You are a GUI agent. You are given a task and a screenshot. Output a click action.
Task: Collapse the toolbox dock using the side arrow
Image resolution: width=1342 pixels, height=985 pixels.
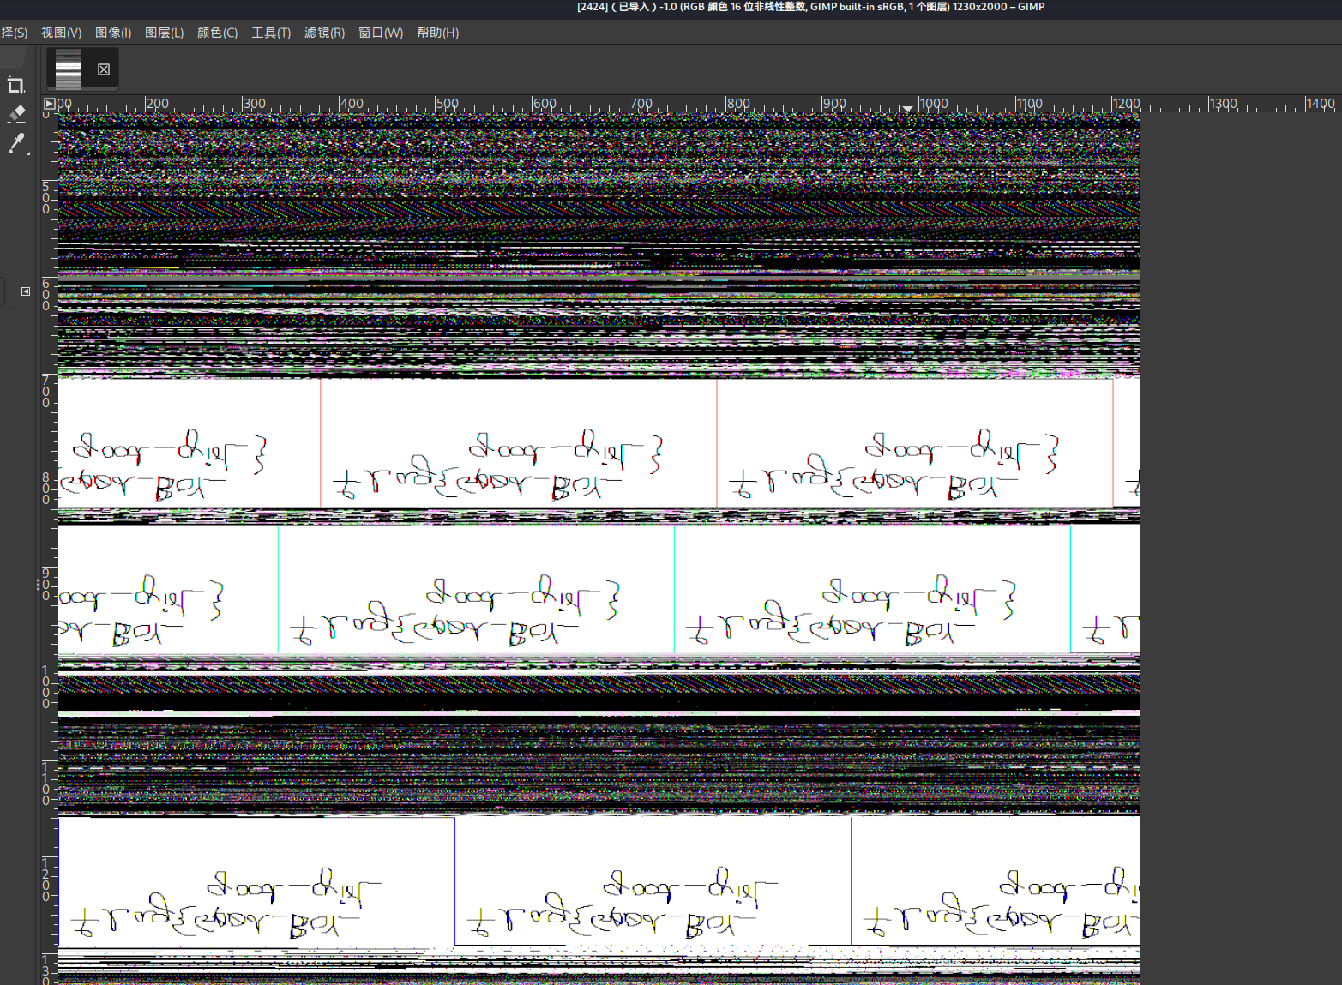coord(24,291)
